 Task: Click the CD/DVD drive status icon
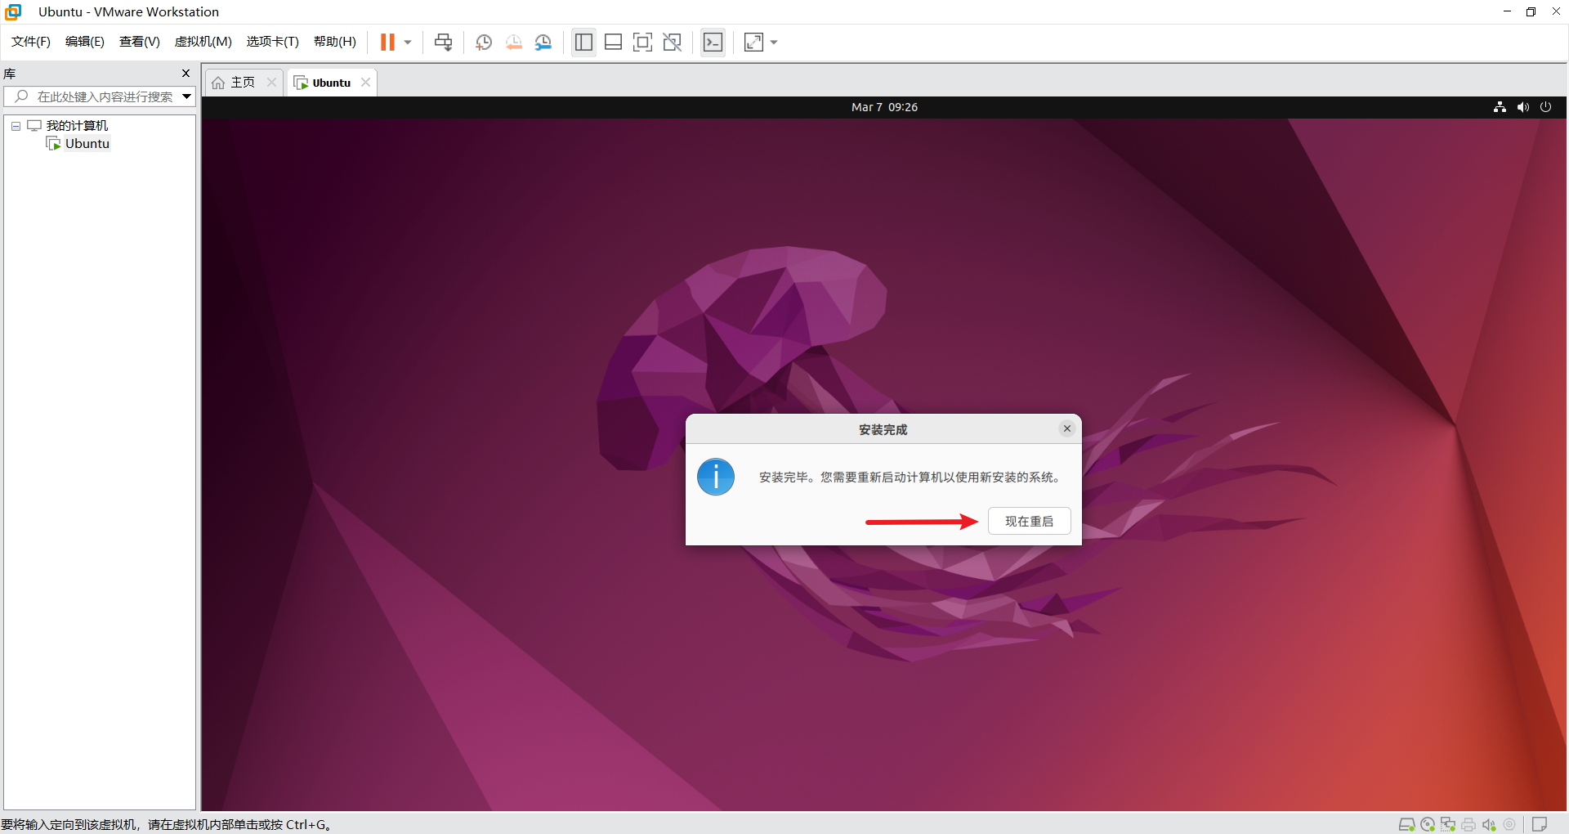pos(1428,824)
